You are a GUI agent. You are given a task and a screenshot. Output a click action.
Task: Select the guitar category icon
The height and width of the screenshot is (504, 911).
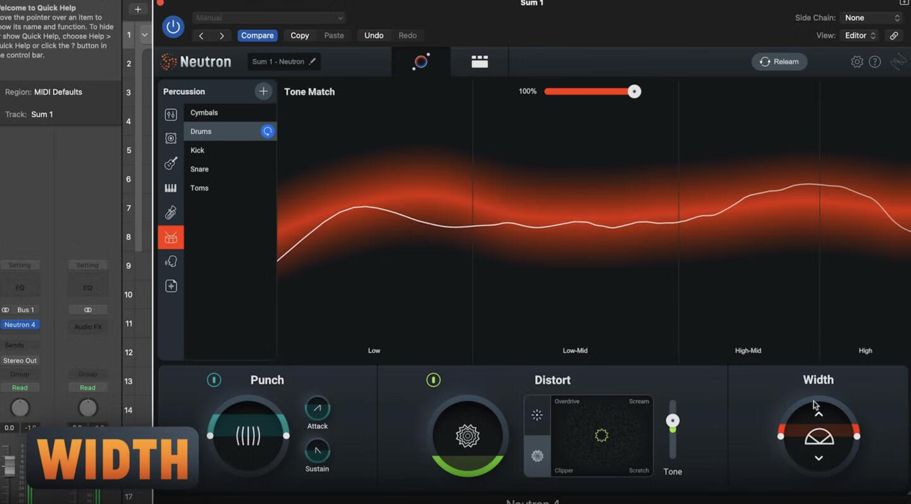pos(171,163)
